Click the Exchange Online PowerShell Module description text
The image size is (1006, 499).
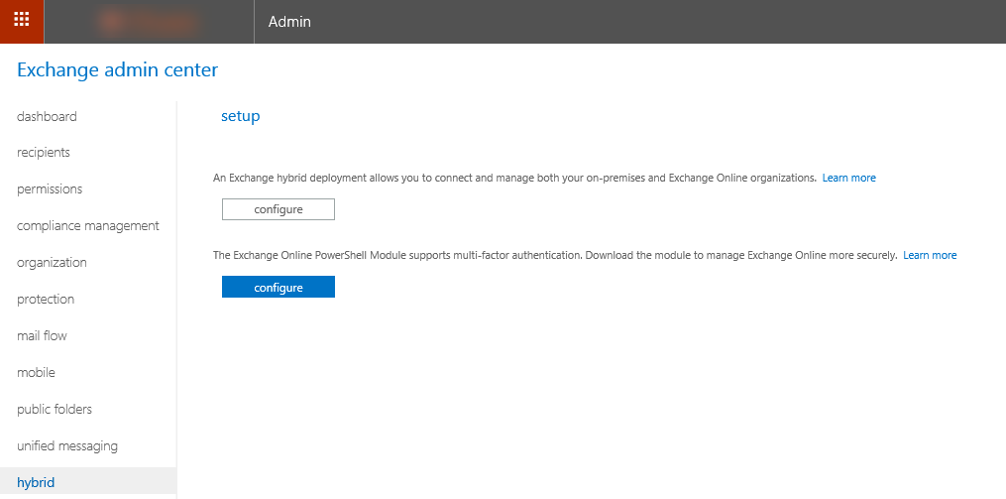[555, 255]
